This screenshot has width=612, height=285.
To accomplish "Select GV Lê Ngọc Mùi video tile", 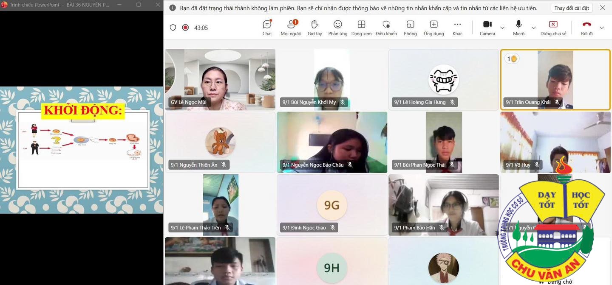I will [220, 79].
